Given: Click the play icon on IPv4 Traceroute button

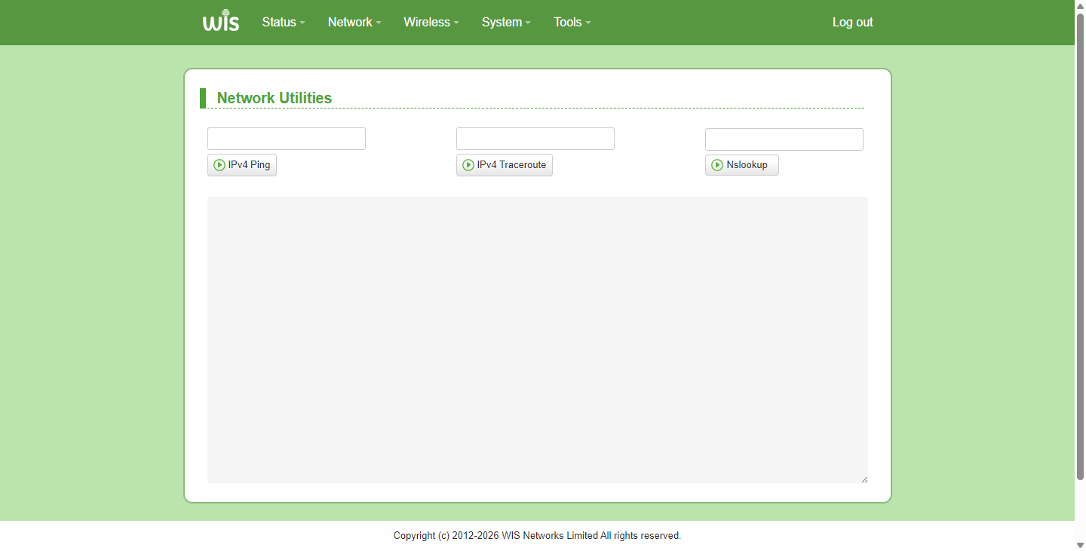Looking at the screenshot, I should (x=468, y=165).
